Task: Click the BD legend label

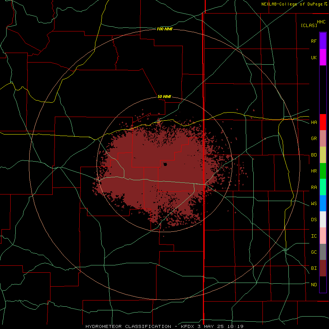Action: 314,155
